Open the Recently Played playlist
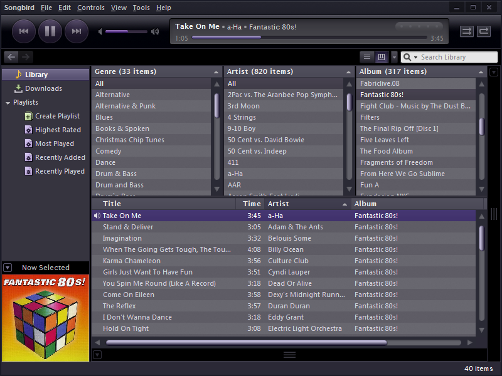 coord(60,171)
